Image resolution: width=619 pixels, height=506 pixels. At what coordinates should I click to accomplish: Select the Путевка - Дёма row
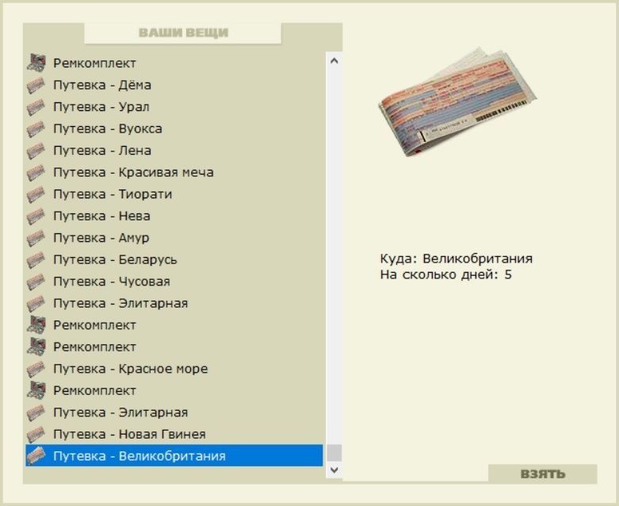pos(174,85)
